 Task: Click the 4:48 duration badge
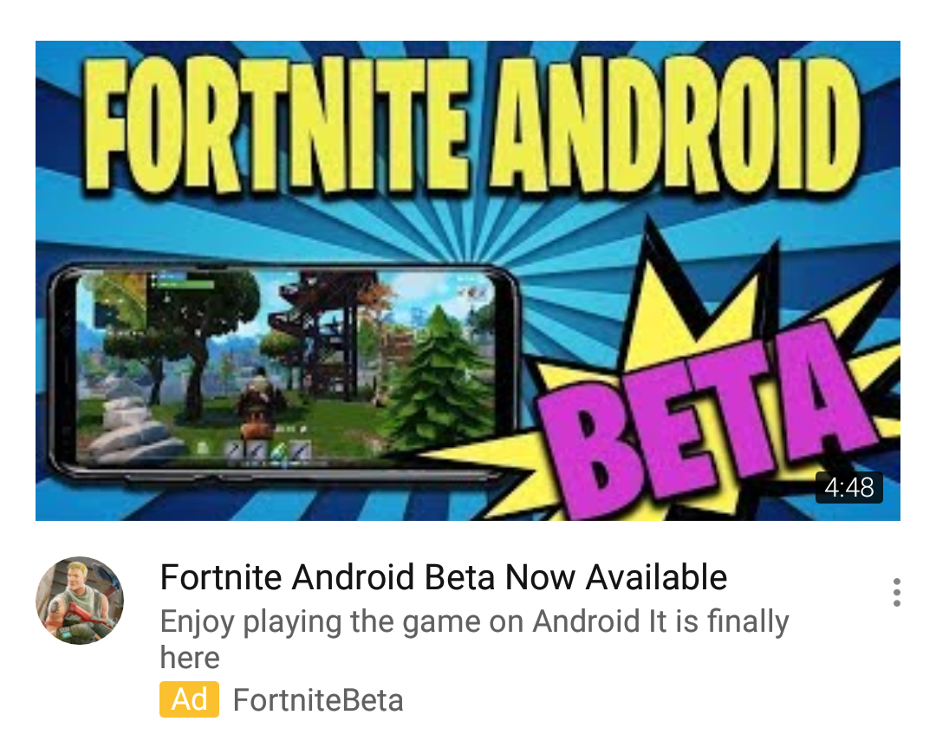click(848, 487)
